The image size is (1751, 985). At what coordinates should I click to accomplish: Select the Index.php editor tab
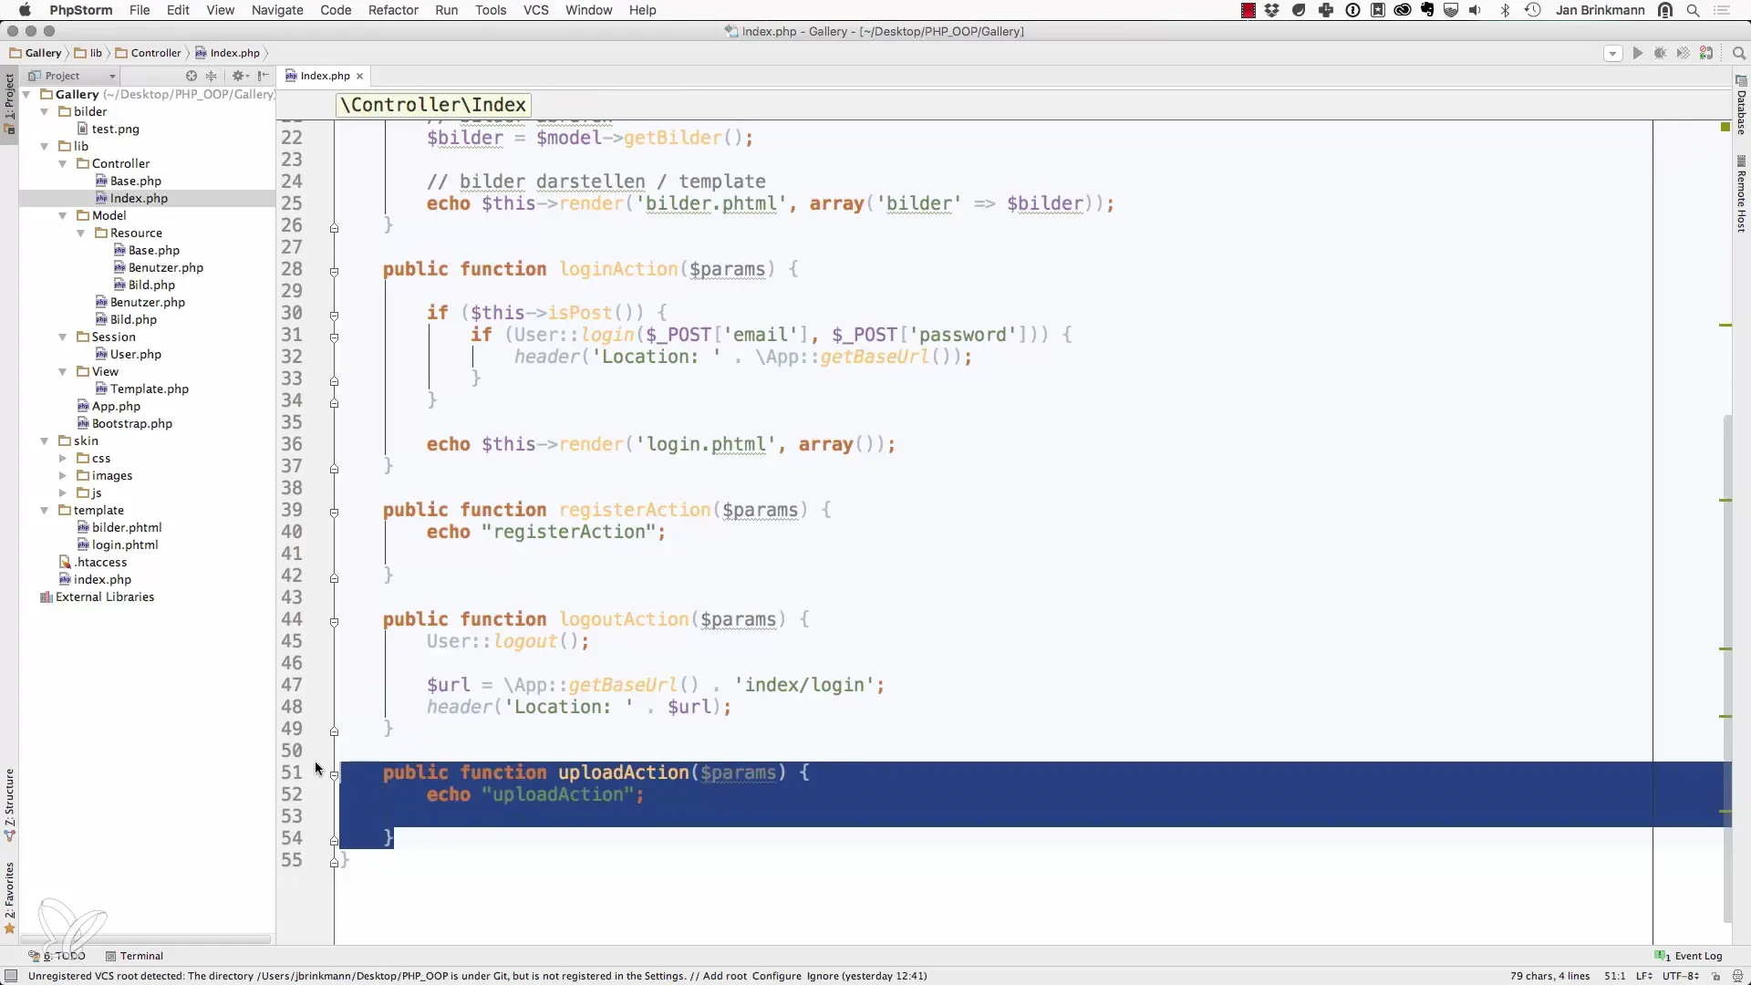[x=325, y=76]
